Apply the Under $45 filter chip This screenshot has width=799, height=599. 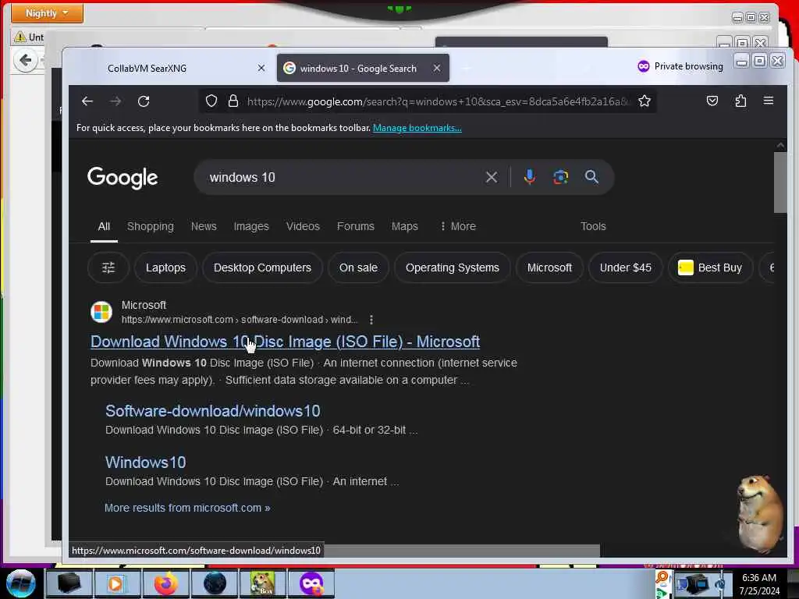click(625, 268)
